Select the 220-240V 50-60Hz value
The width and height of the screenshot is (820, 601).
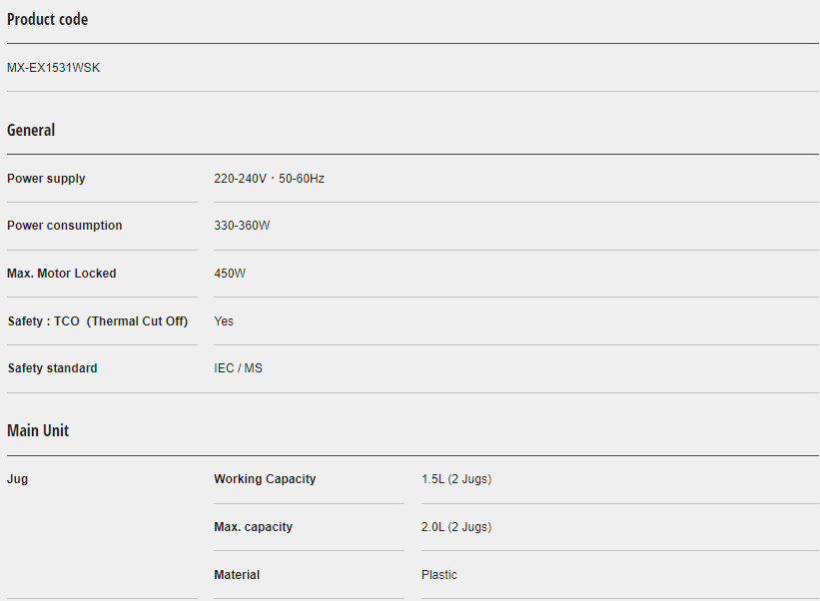pyautogui.click(x=269, y=179)
